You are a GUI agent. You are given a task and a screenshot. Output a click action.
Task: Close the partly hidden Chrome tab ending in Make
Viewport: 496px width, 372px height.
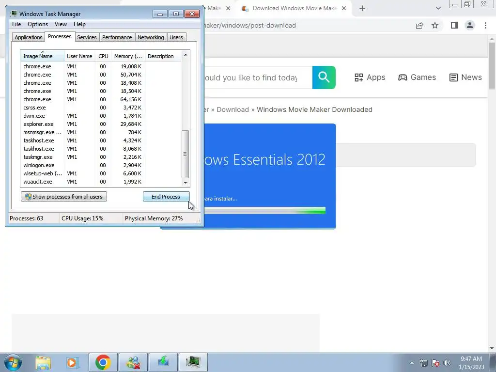228,8
